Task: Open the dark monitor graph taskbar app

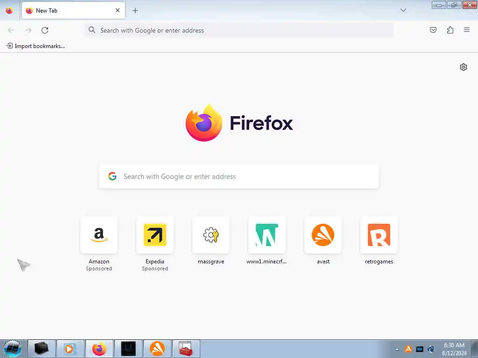Action: pyautogui.click(x=128, y=349)
